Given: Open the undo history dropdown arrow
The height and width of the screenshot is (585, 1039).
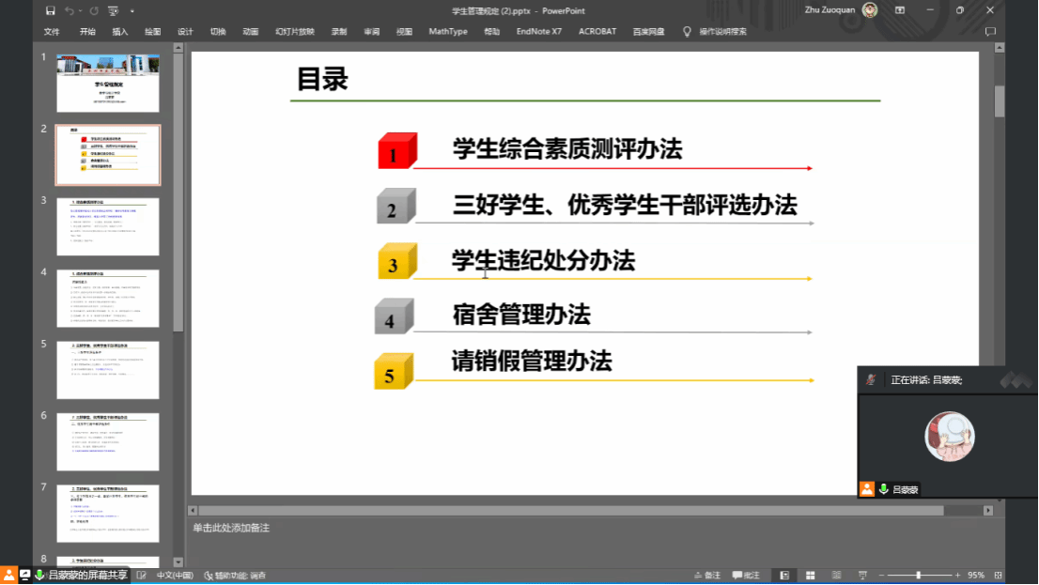Looking at the screenshot, I should [81, 10].
